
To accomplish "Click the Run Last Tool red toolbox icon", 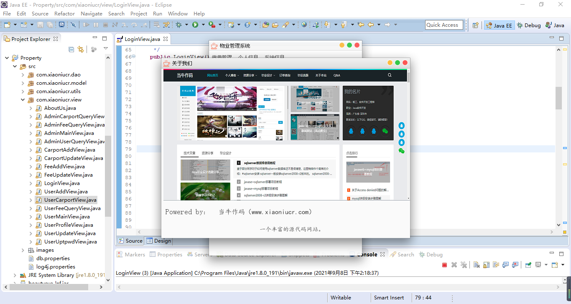I will [x=212, y=25].
